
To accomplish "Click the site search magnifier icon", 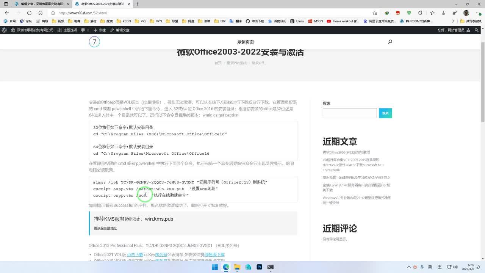I will pyautogui.click(x=390, y=42).
